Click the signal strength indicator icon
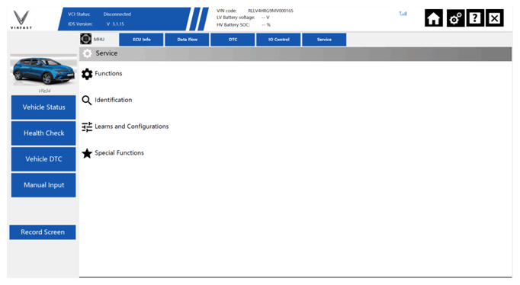520x285 pixels. point(403,14)
